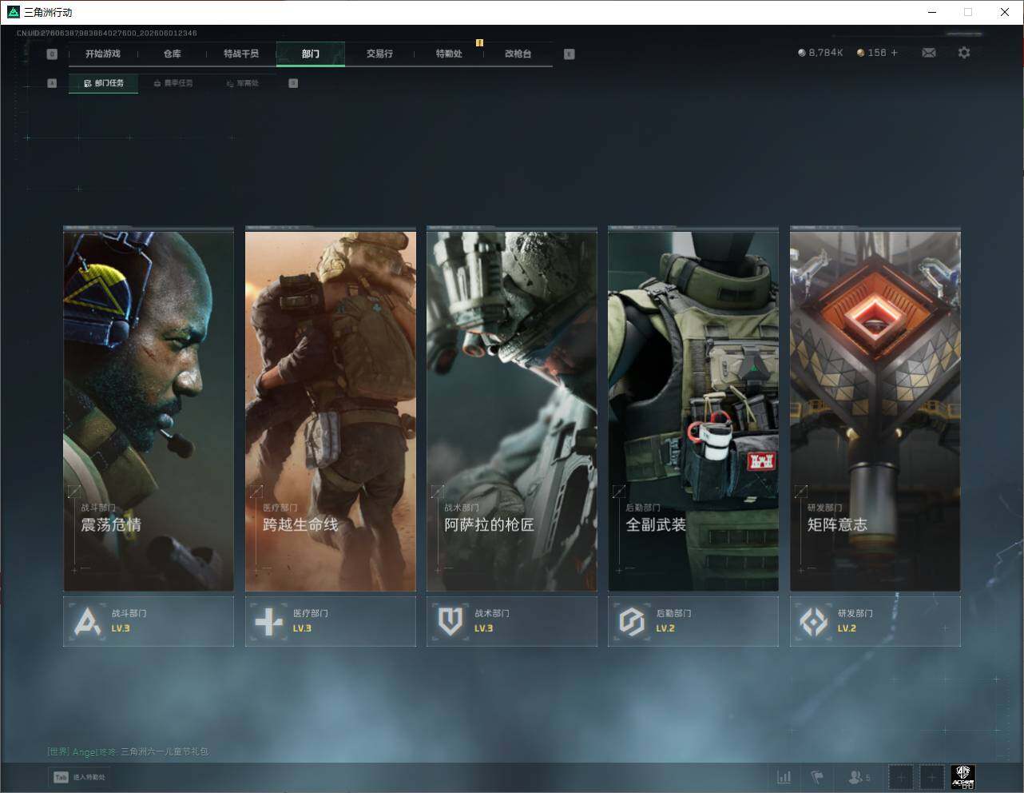The image size is (1024, 793).
Task: Click the D key hint after 军需处
Action: [293, 83]
